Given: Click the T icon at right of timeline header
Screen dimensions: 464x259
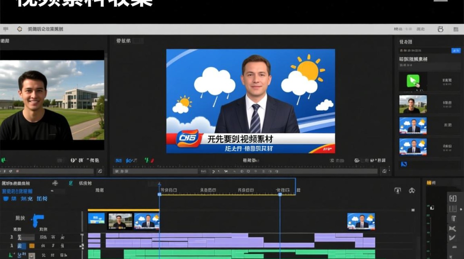Looking at the screenshot, I should click(x=398, y=191).
